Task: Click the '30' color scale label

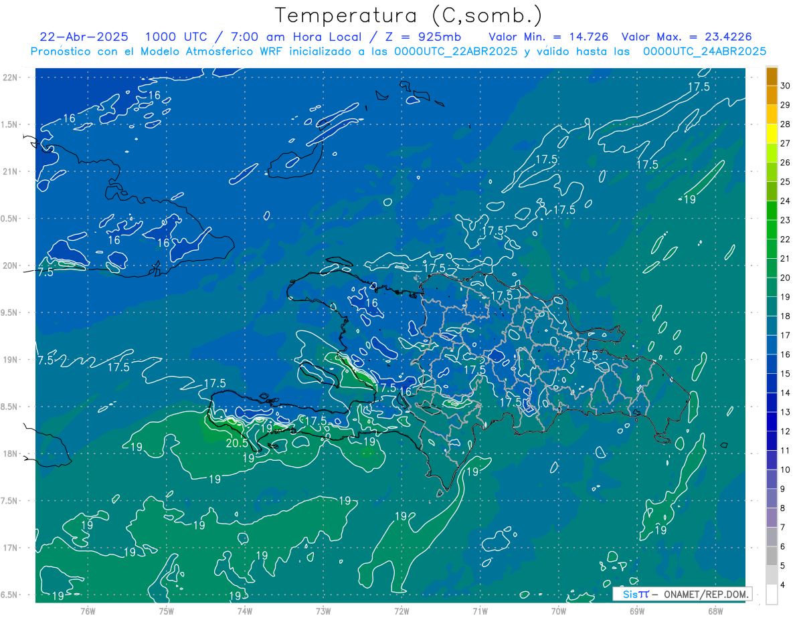Action: [786, 86]
